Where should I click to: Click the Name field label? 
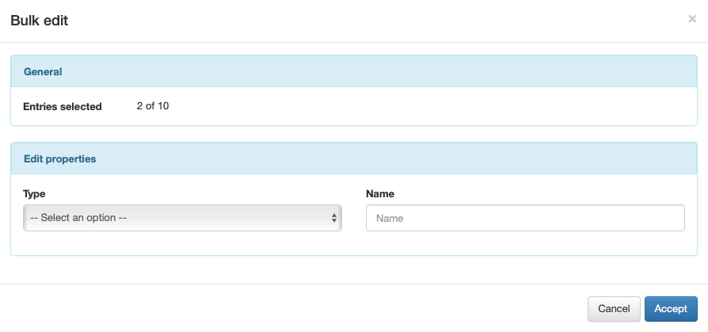click(x=380, y=193)
